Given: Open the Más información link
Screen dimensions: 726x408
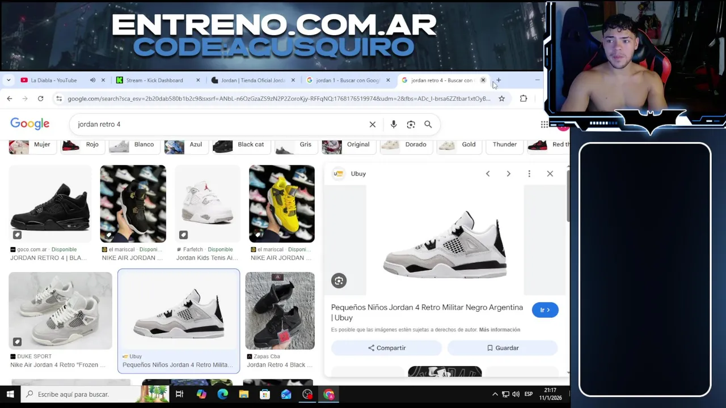Looking at the screenshot, I should point(499,330).
